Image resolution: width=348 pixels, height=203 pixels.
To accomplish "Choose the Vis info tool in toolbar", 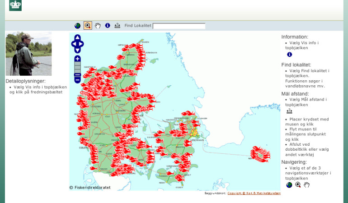I will (108, 26).
